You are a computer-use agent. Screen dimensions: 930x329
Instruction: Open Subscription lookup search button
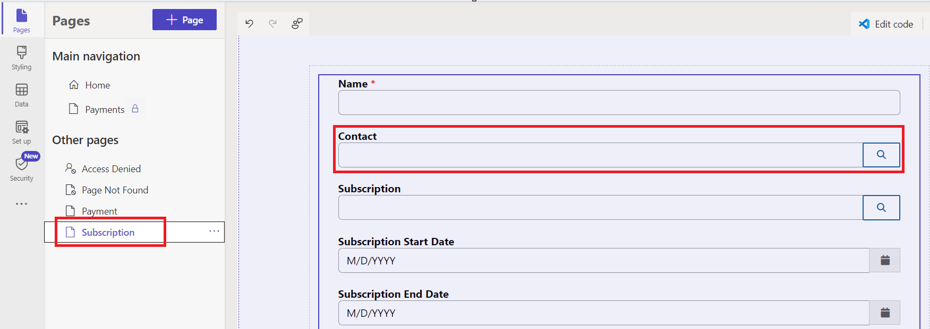pyautogui.click(x=881, y=208)
